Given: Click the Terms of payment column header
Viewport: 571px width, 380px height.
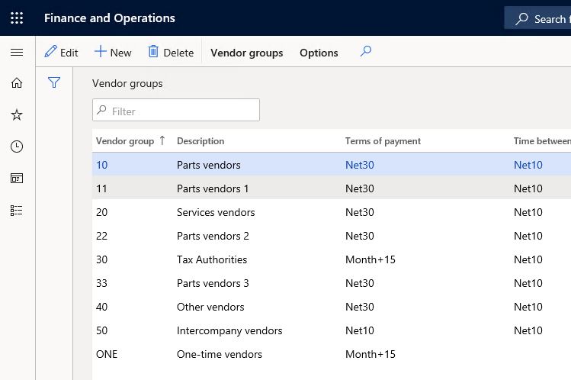Looking at the screenshot, I should pyautogui.click(x=383, y=141).
